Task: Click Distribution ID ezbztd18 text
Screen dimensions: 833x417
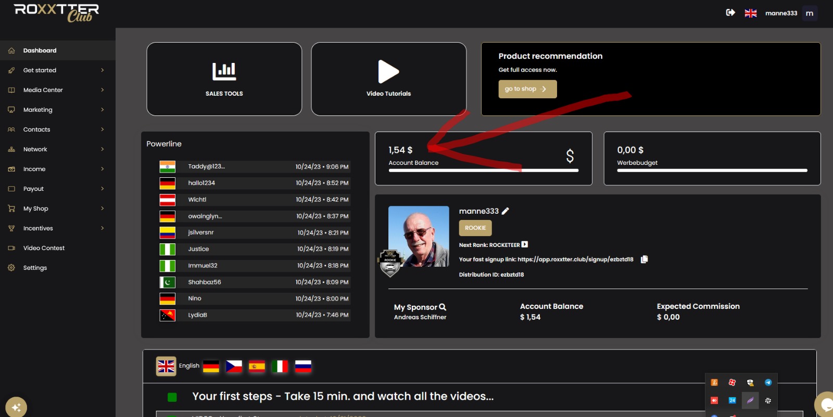Action: click(491, 275)
